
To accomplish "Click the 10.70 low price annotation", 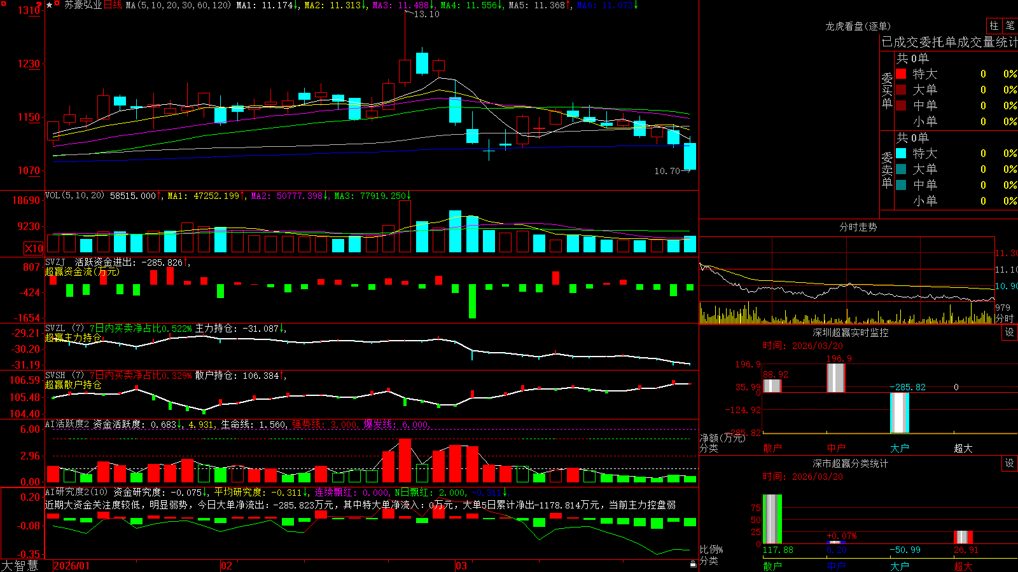I will [667, 171].
